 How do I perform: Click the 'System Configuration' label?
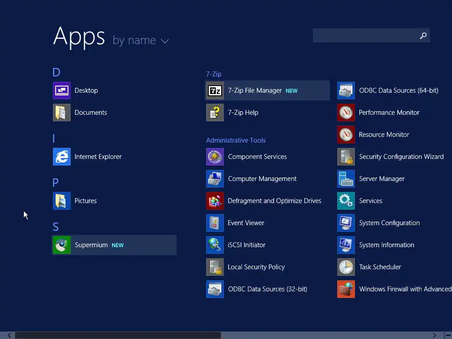coord(389,223)
